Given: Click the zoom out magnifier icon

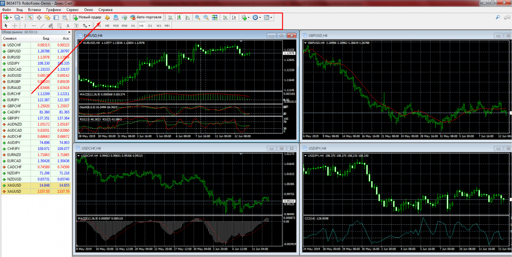Looking at the screenshot, I should click(206, 17).
